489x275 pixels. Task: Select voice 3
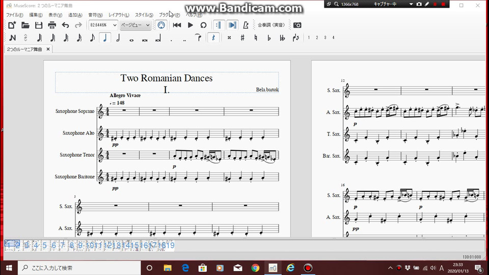click(325, 38)
